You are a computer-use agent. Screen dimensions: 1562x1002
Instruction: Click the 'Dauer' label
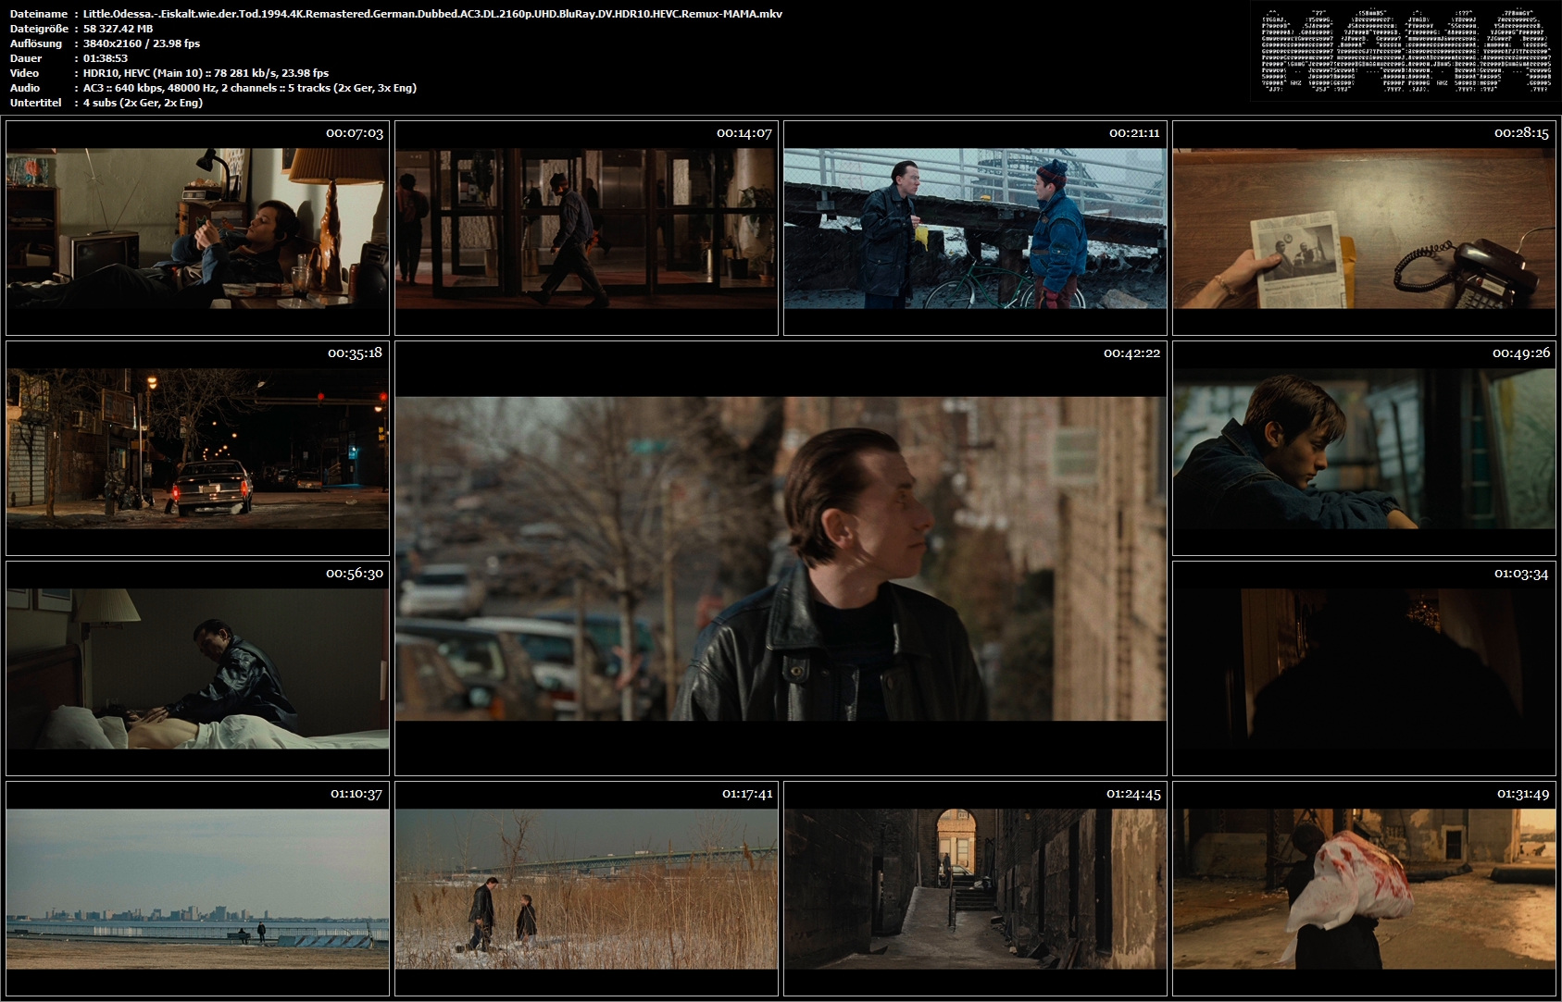(26, 58)
